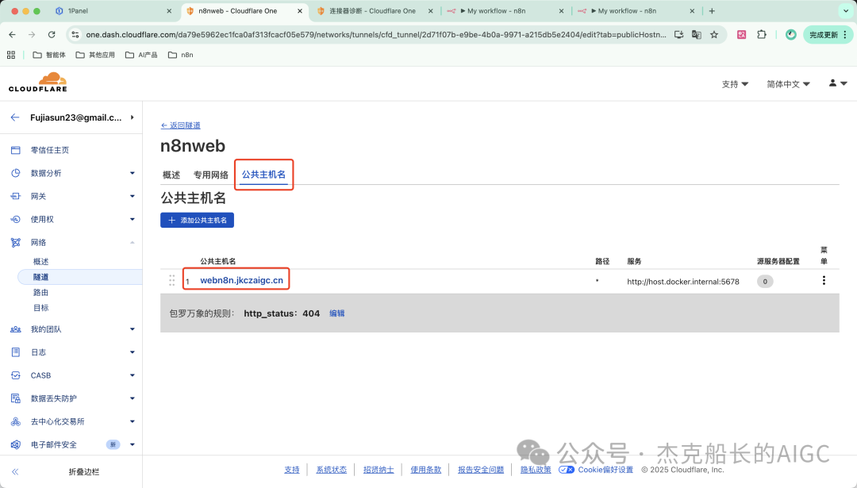
Task: Click the 添加公共主机名 button
Action: click(x=198, y=221)
